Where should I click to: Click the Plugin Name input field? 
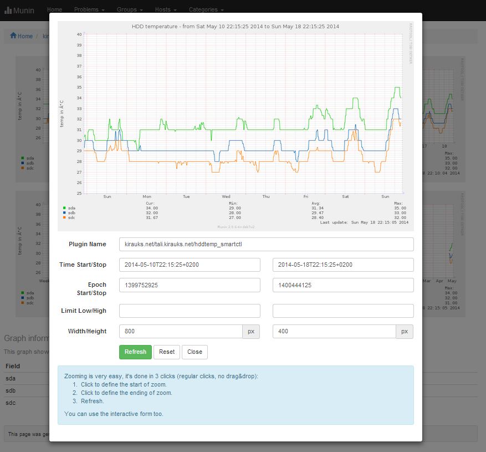tap(266, 245)
